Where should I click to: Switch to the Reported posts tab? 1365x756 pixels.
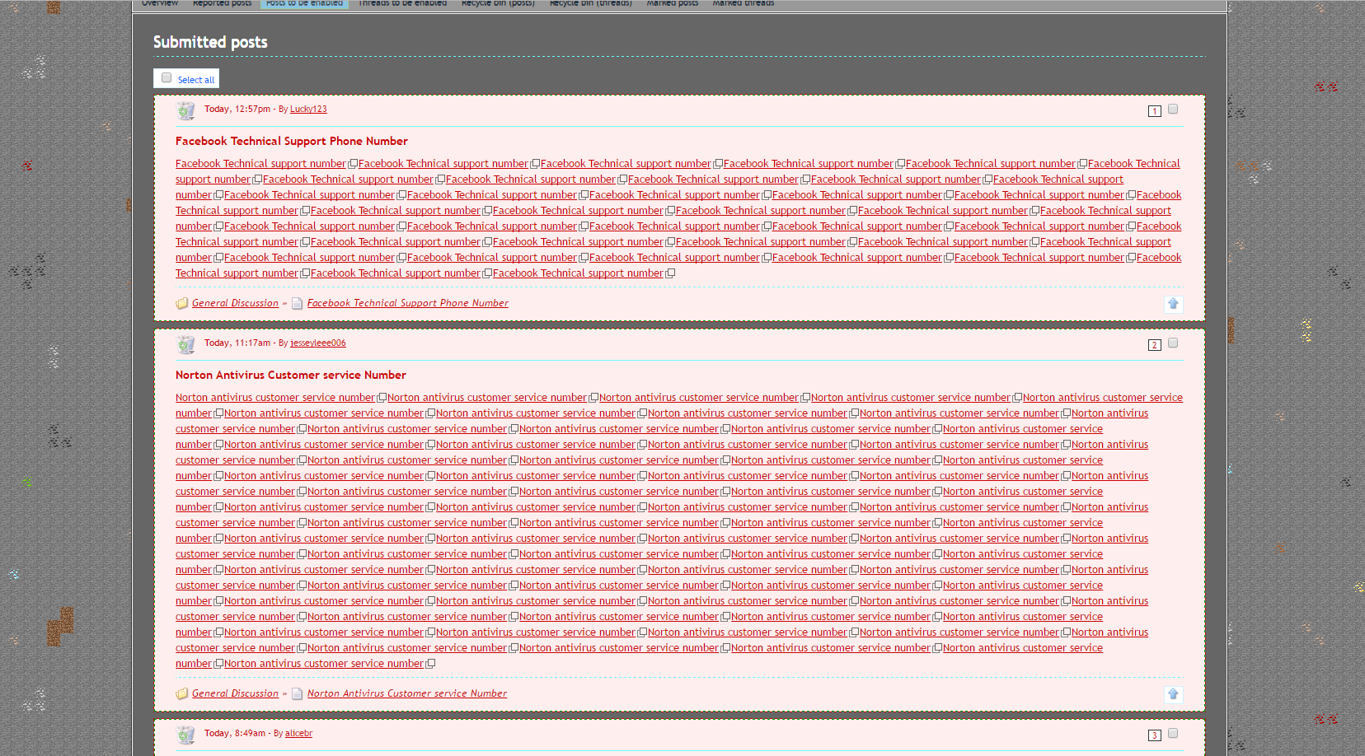point(222,3)
